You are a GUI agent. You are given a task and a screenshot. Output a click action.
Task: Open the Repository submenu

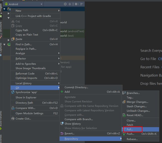91,139
